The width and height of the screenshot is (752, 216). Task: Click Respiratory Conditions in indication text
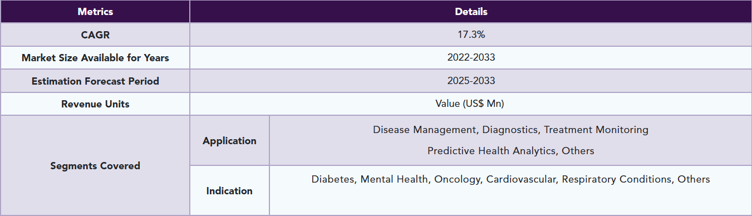(617, 179)
